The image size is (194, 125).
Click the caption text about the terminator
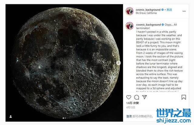coord(159,58)
